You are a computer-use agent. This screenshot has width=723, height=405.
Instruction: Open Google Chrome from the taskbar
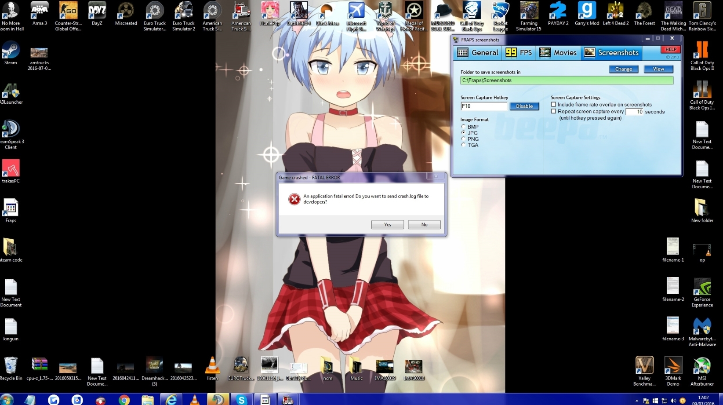coord(124,400)
